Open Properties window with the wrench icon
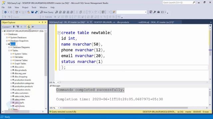213x119 pixels. coord(154,12)
